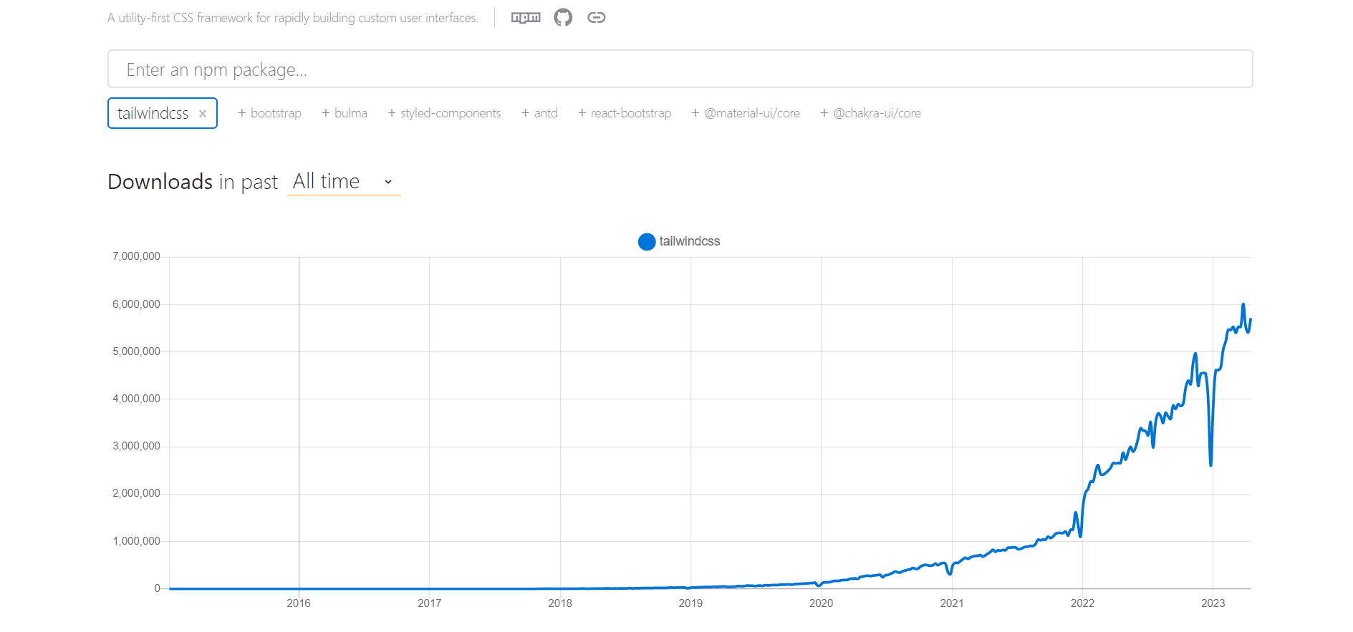Click the 2022 x-axis label

coord(1082,603)
